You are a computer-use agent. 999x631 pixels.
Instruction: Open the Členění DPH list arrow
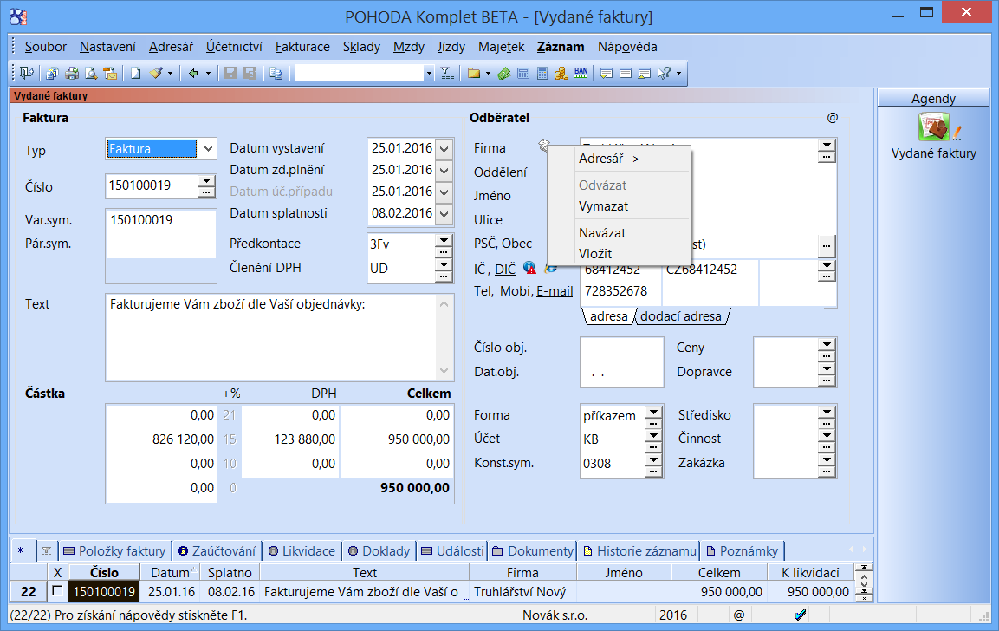[x=444, y=263]
